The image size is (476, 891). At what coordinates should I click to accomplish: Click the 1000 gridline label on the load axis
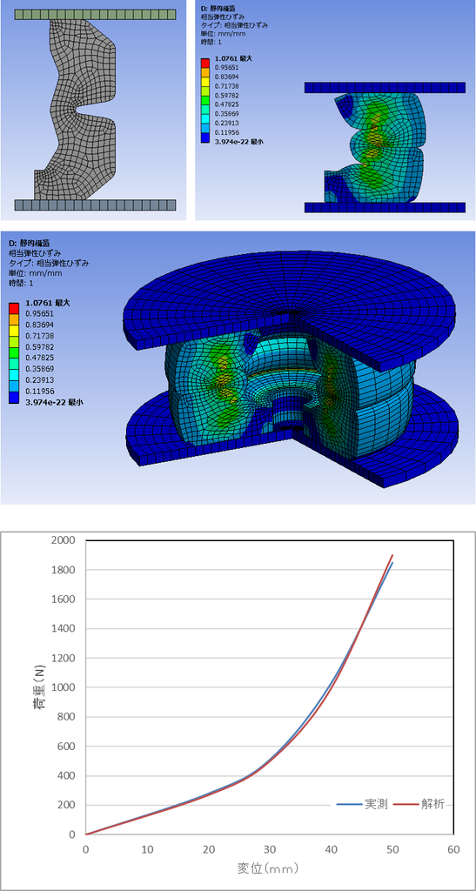(x=64, y=687)
